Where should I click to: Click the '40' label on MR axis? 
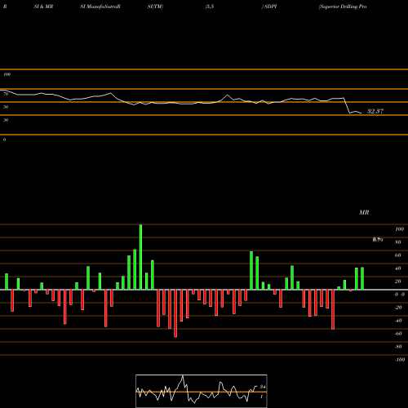pos(398,268)
